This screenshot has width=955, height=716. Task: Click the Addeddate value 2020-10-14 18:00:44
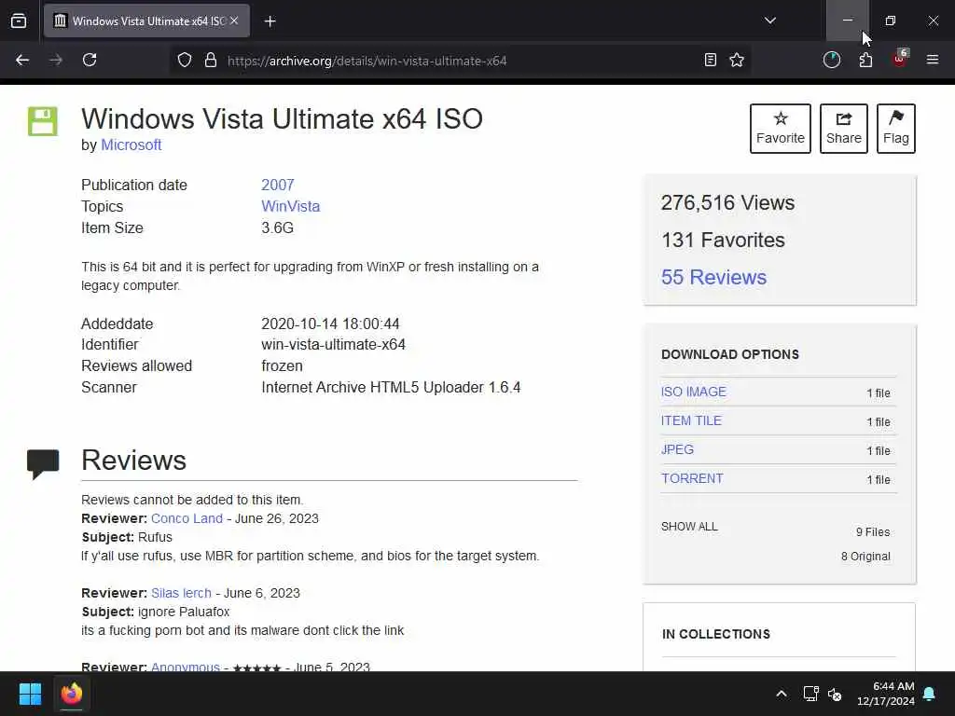(x=330, y=324)
